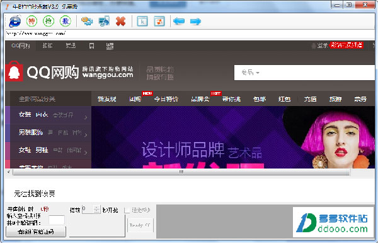This screenshot has width=378, height=243.
Task: Click the red promo badge beside 登录
Action: (x=346, y=45)
